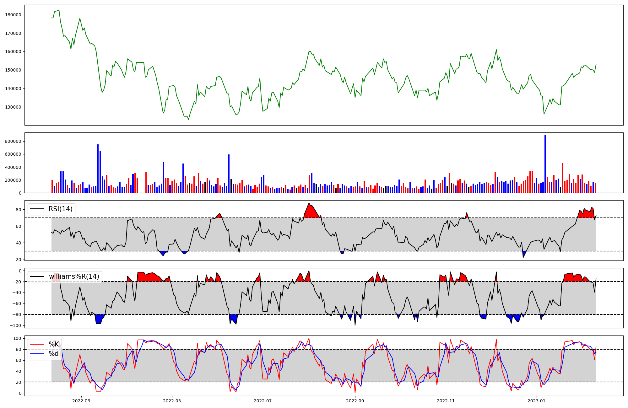Click the 170000 price axis label

coord(13,33)
